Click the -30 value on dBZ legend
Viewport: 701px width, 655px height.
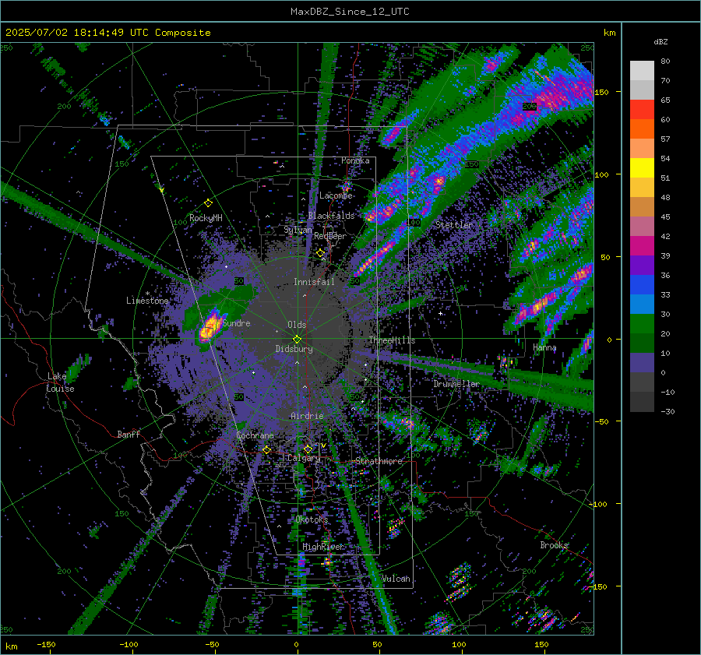[x=668, y=411]
